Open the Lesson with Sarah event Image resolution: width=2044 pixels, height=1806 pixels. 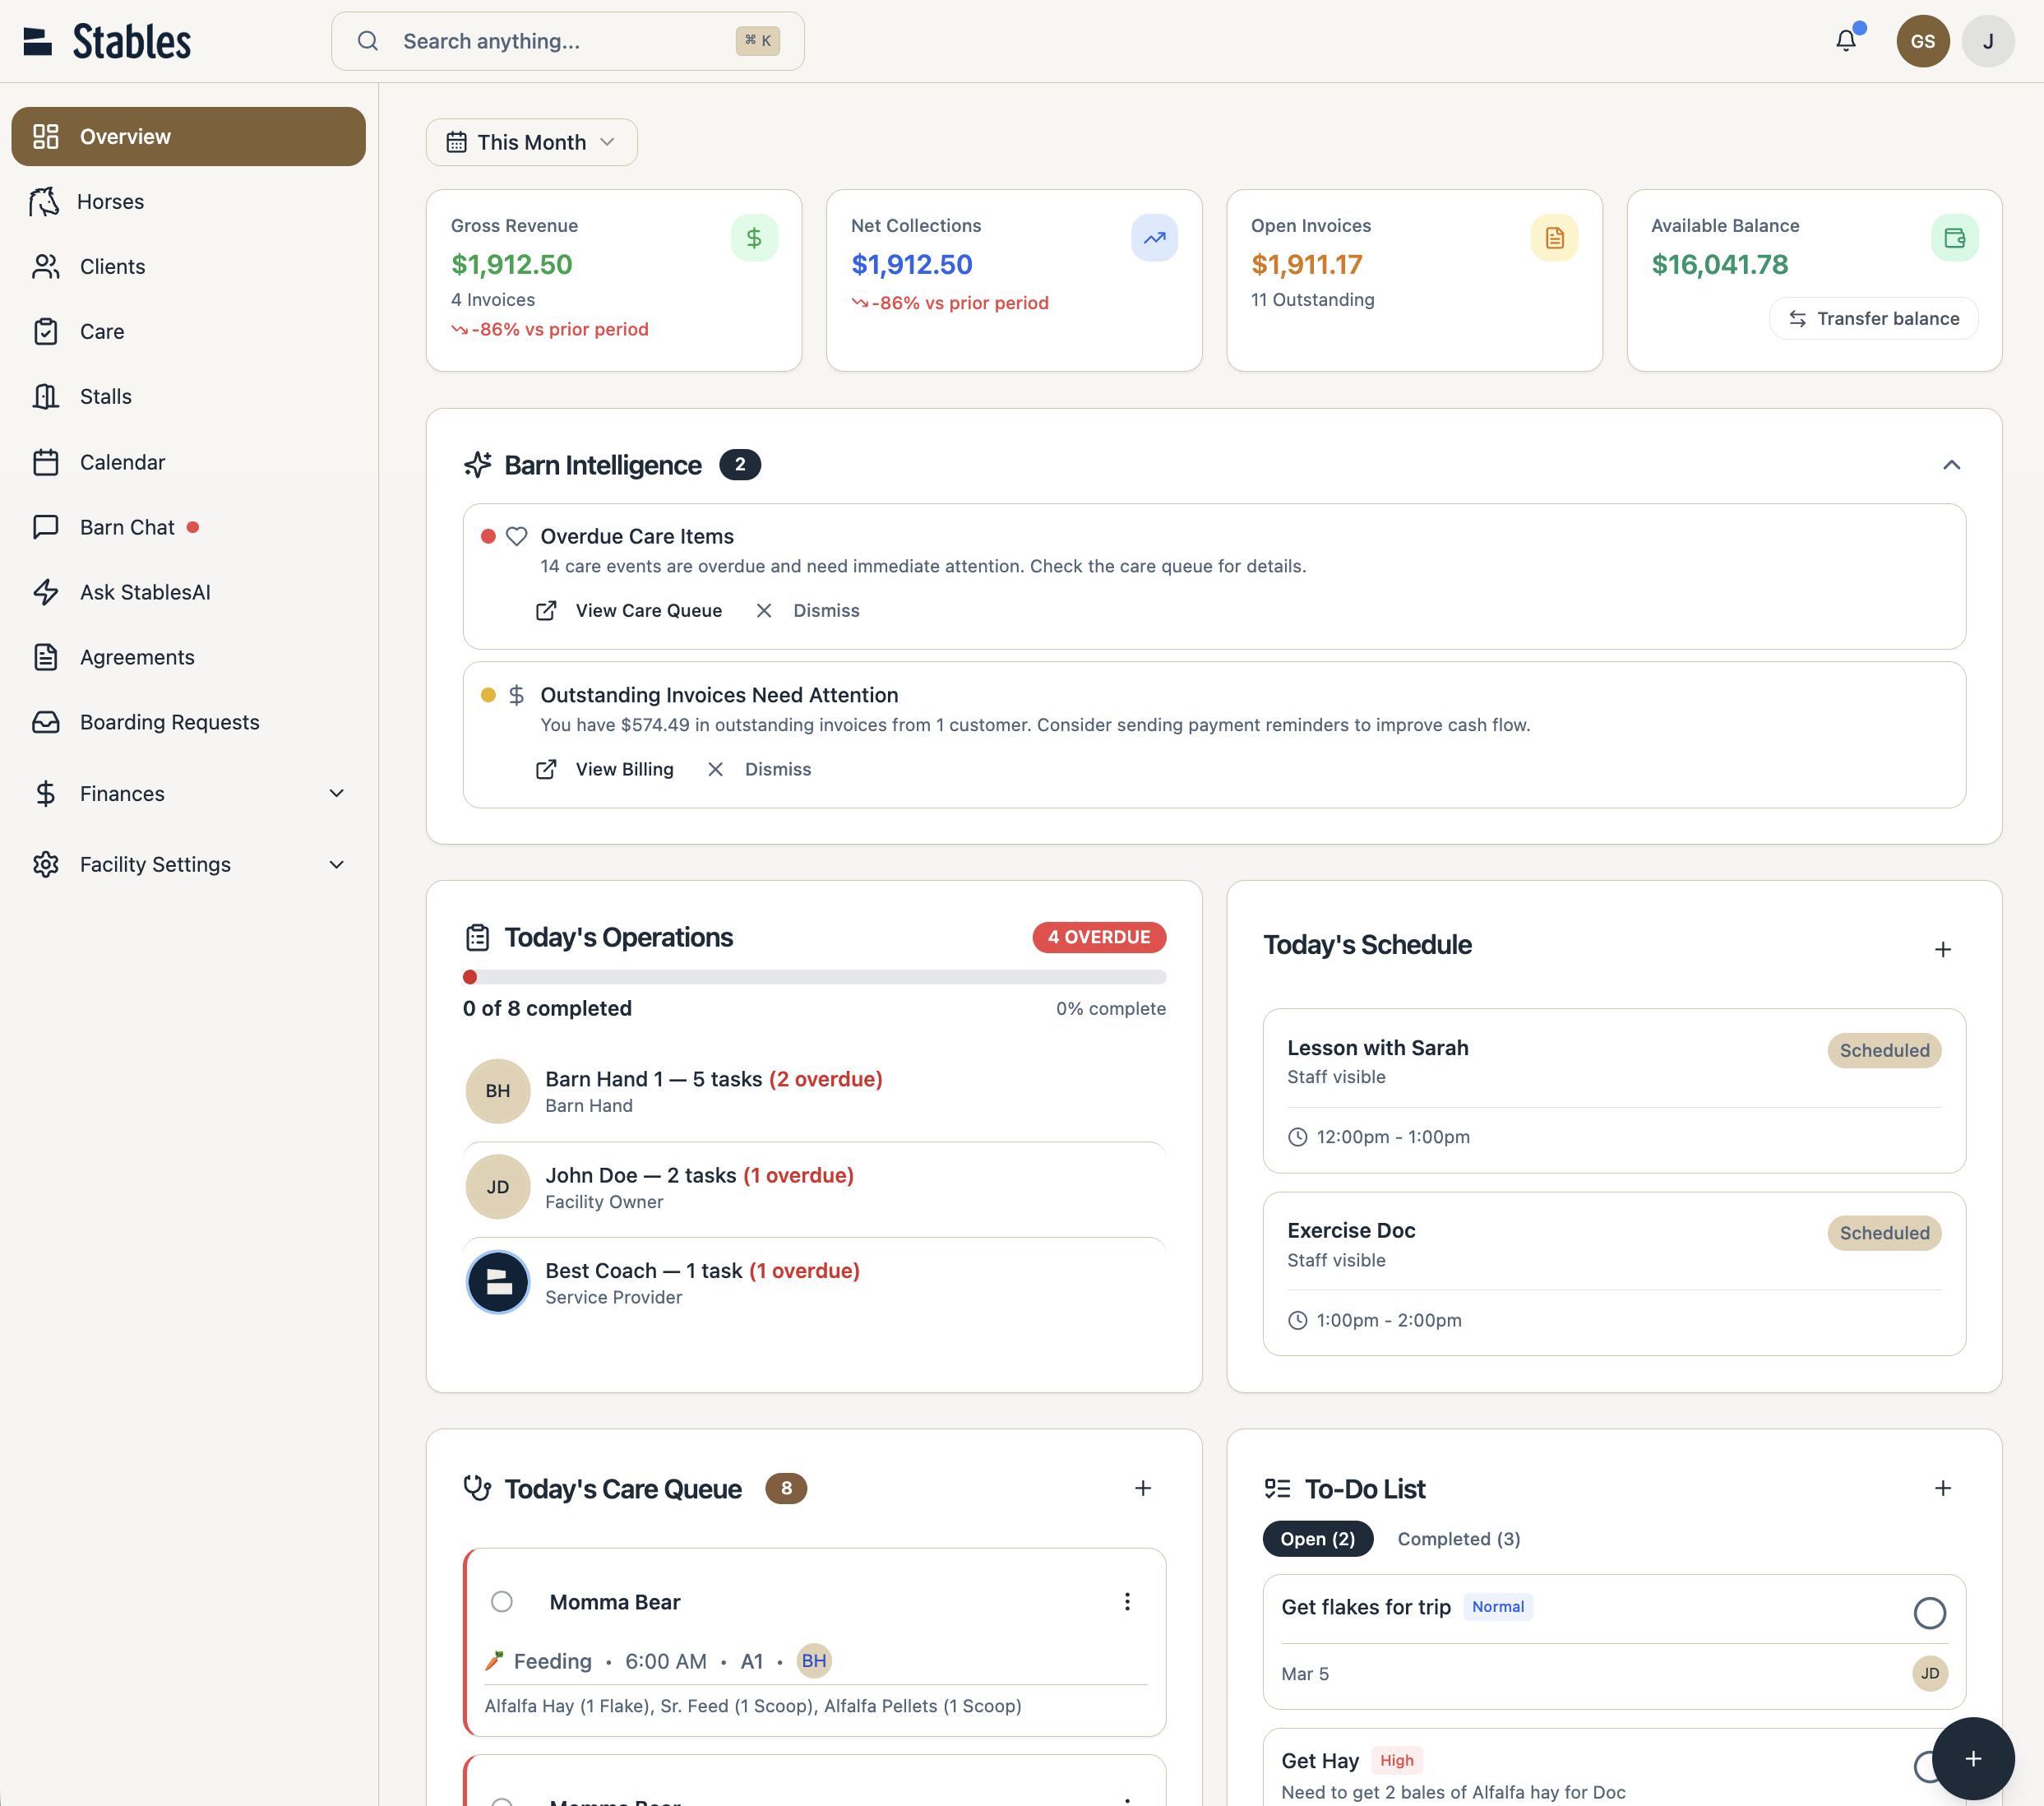pos(1613,1091)
